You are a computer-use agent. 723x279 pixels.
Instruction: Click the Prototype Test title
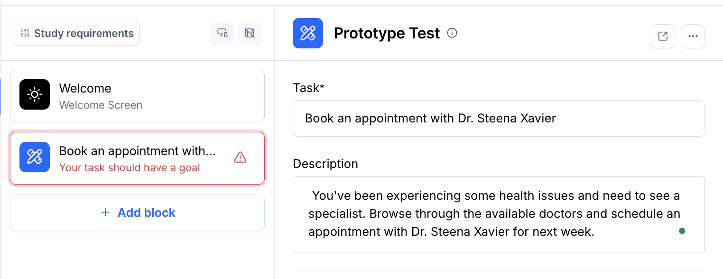click(387, 33)
